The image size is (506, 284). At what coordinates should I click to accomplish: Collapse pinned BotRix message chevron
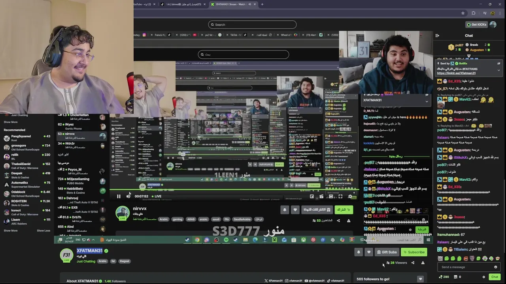(x=499, y=70)
